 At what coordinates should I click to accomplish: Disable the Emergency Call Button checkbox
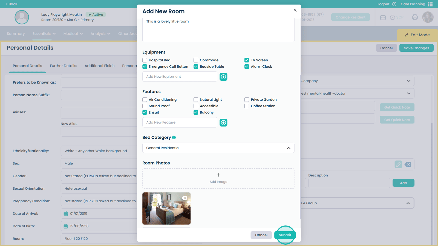click(145, 66)
